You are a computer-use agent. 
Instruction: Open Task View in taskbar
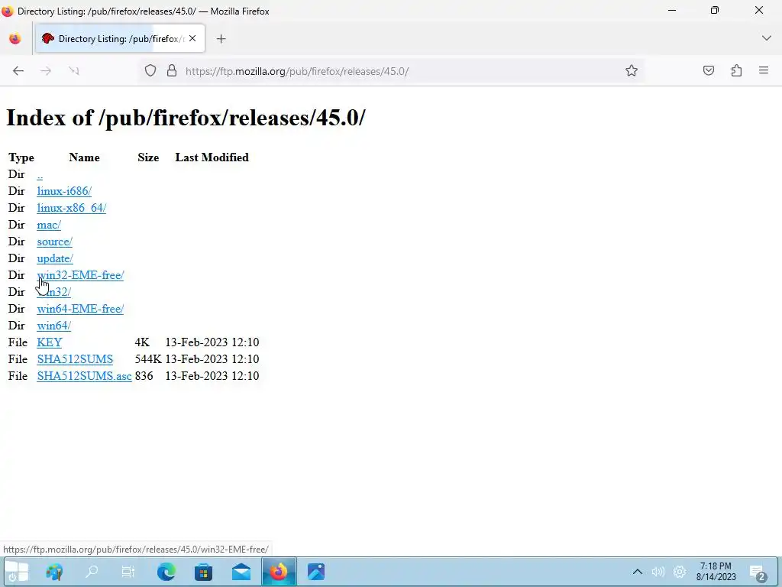point(128,572)
